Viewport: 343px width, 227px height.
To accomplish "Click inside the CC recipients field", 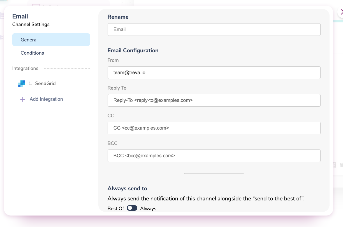I will click(214, 128).
